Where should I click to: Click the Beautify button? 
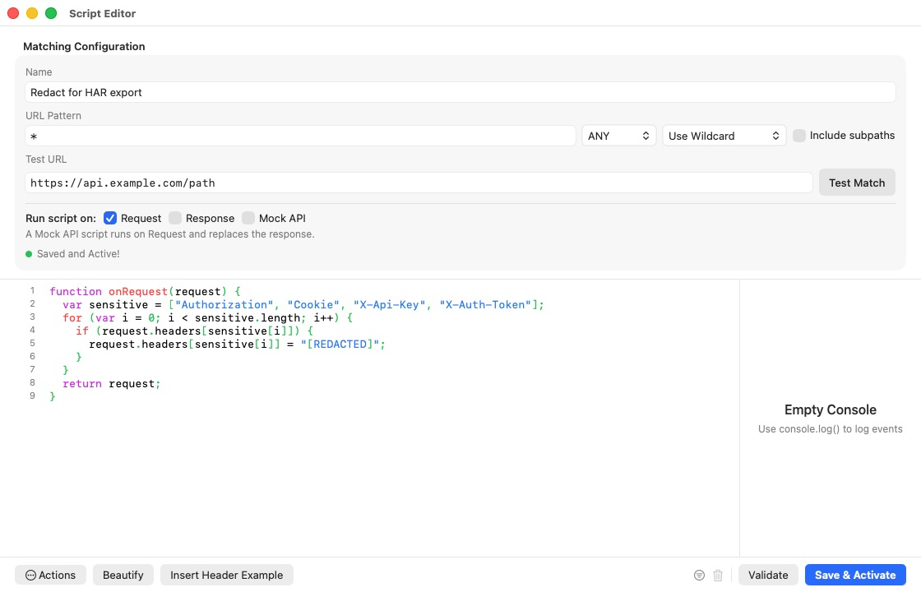tap(123, 575)
